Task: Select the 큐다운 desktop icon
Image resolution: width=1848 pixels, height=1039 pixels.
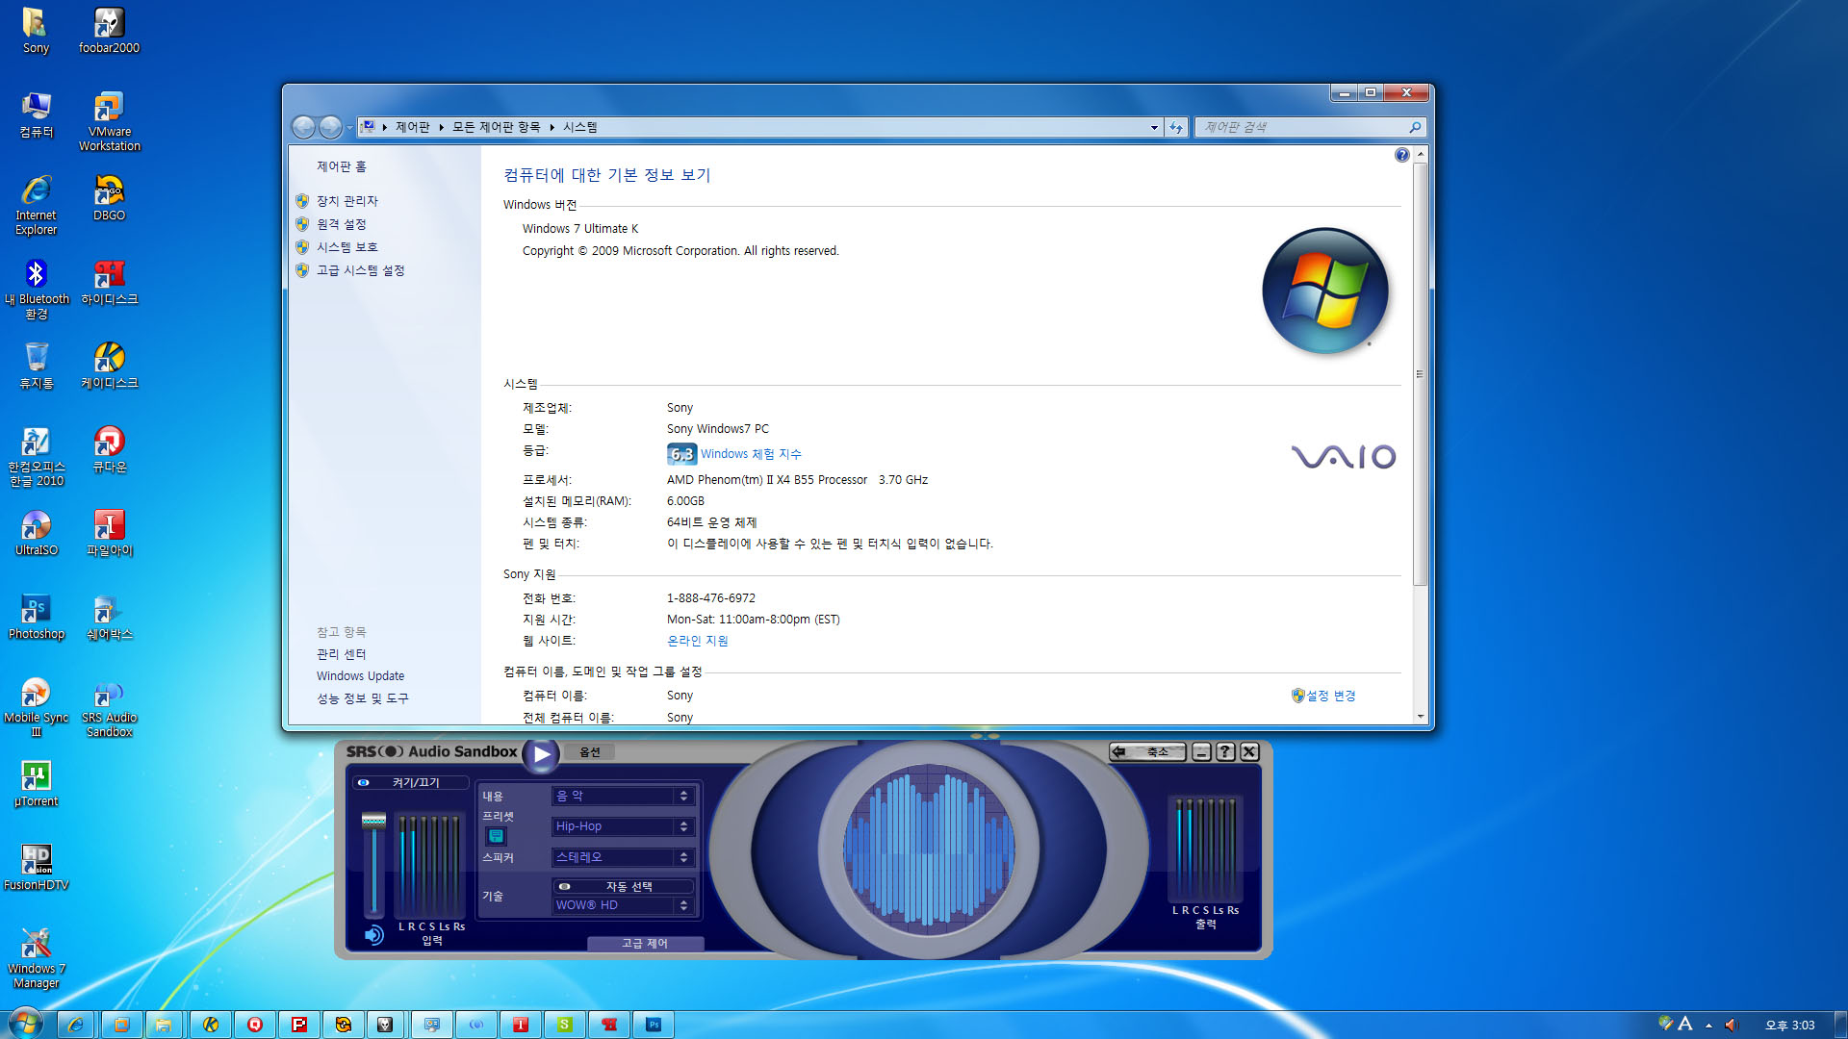Action: (109, 449)
